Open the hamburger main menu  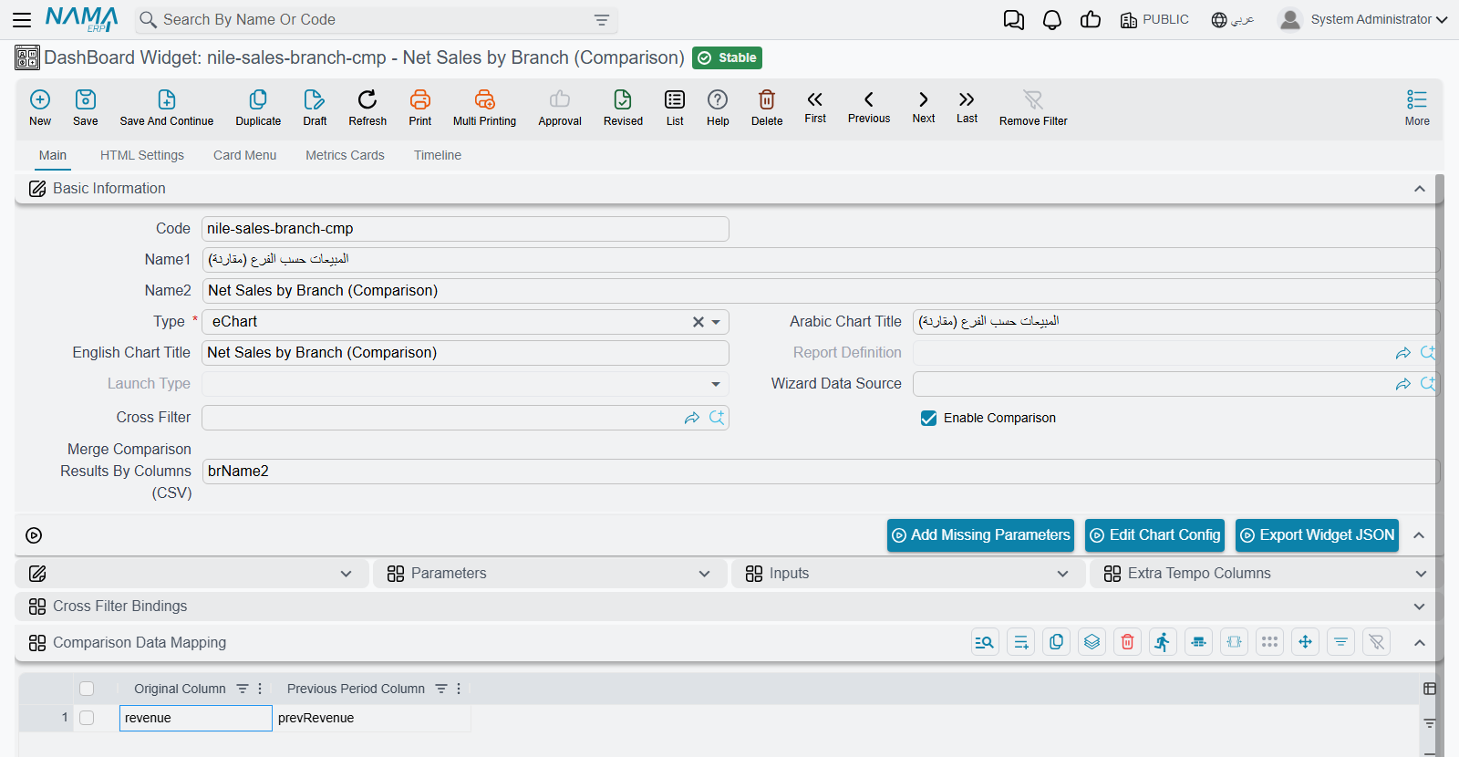point(22,19)
